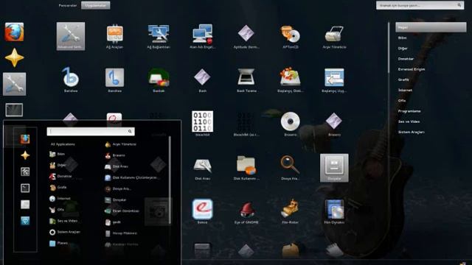
Task: Open the terminal icon in the left dash
Action: [x=14, y=110]
